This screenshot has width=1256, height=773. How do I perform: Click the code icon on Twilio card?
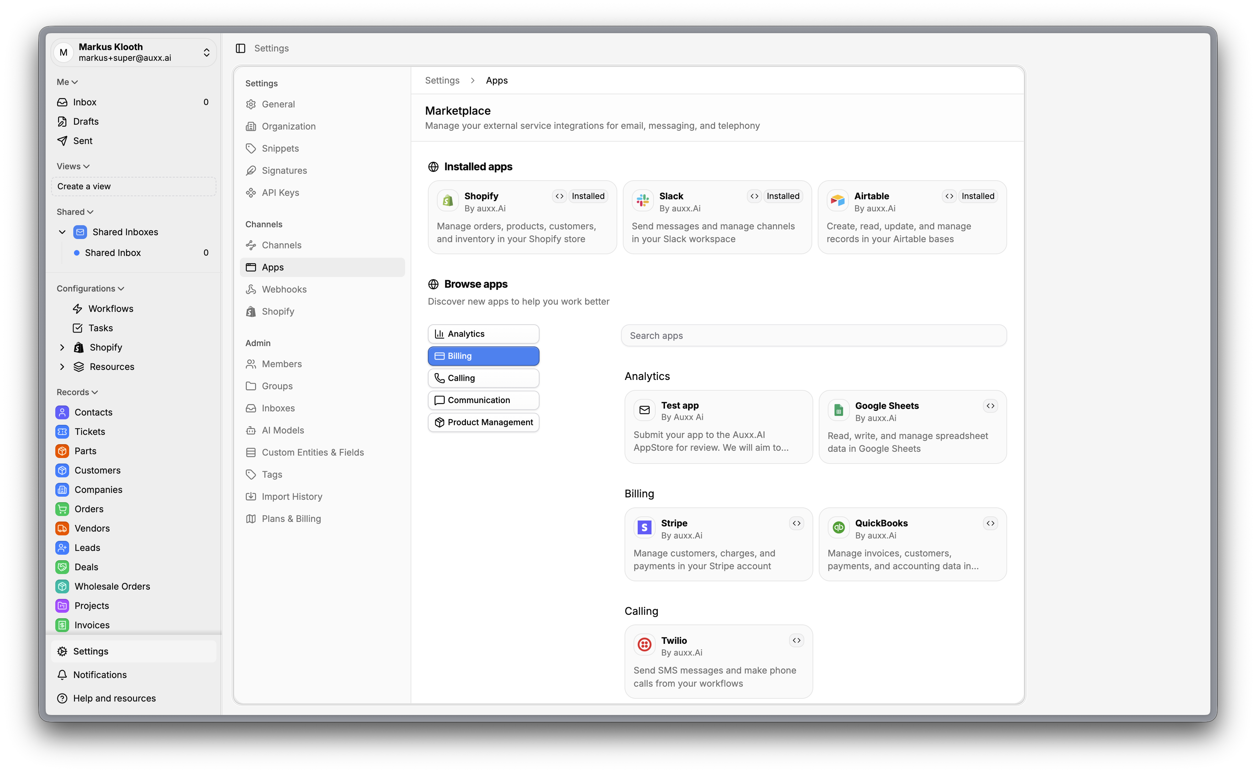pyautogui.click(x=797, y=641)
